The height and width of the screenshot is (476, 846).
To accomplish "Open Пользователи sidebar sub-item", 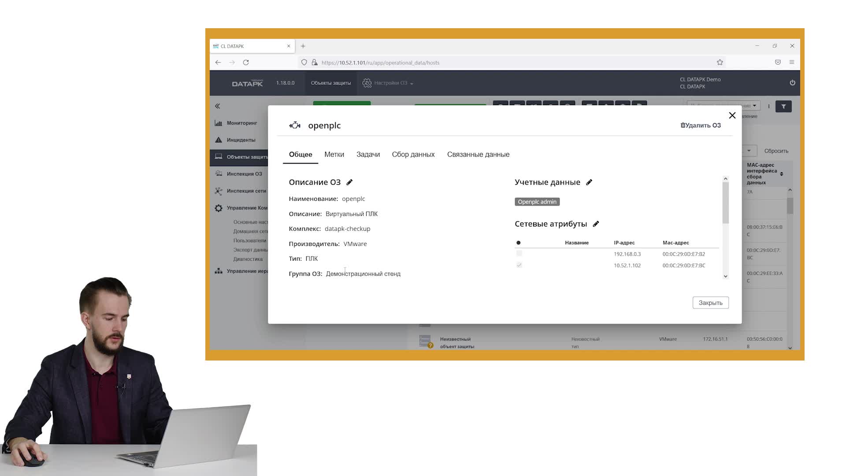I will coord(249,241).
